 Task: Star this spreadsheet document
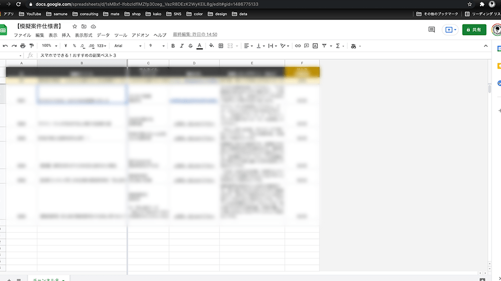(75, 27)
